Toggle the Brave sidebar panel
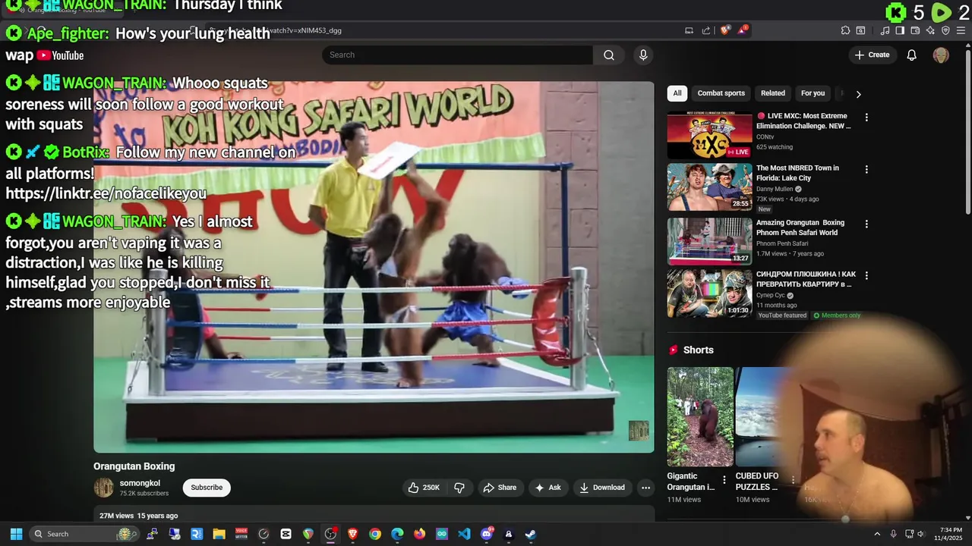This screenshot has height=546, width=972. (x=900, y=30)
